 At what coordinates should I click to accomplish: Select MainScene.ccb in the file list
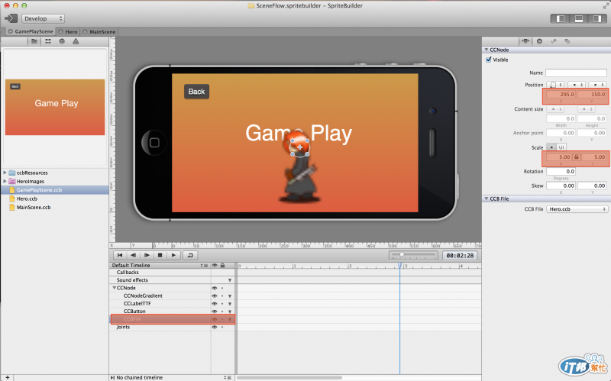point(34,207)
